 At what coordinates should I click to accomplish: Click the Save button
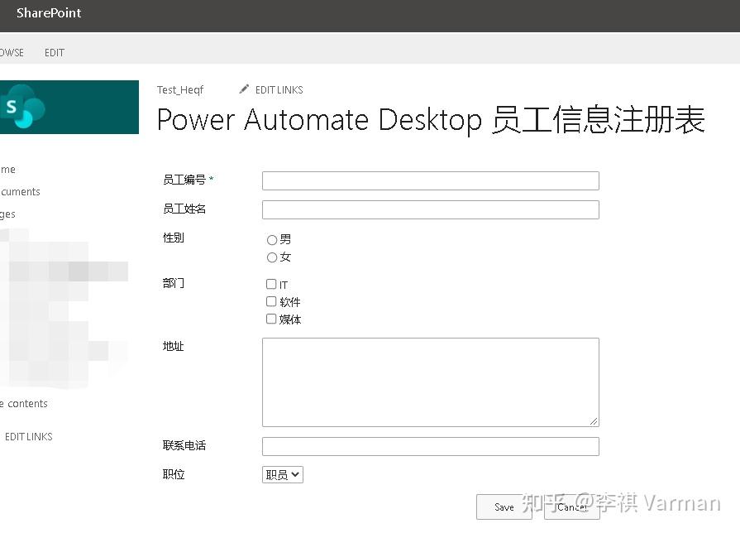pyautogui.click(x=504, y=507)
